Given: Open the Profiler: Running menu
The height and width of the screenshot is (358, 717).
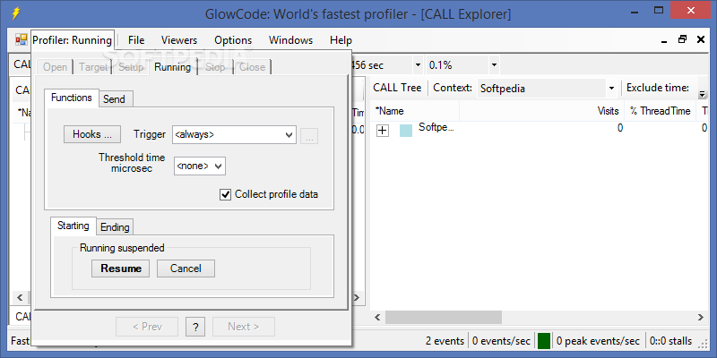Looking at the screenshot, I should (x=72, y=40).
